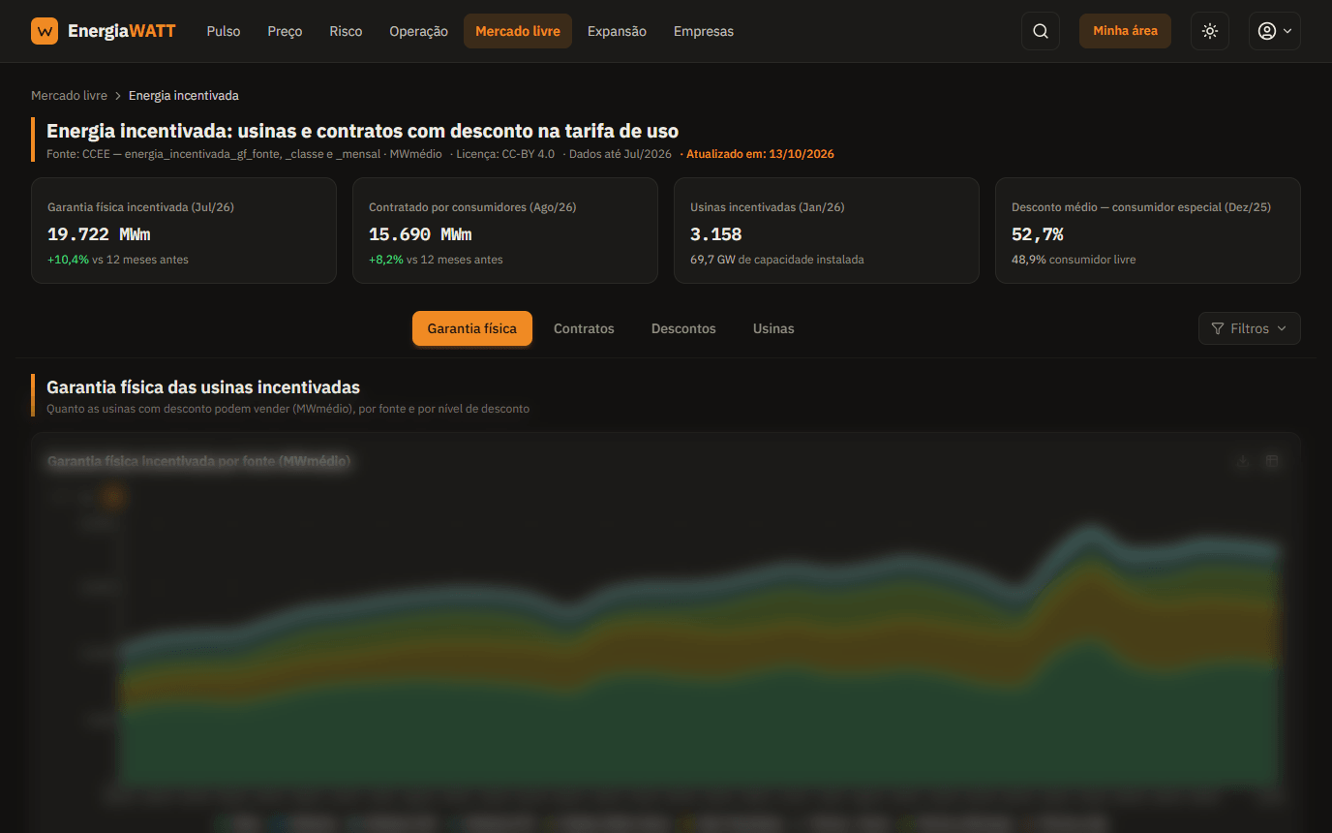
Task: Click '69,7 GW de capacidade instalada' text
Action: click(x=777, y=260)
